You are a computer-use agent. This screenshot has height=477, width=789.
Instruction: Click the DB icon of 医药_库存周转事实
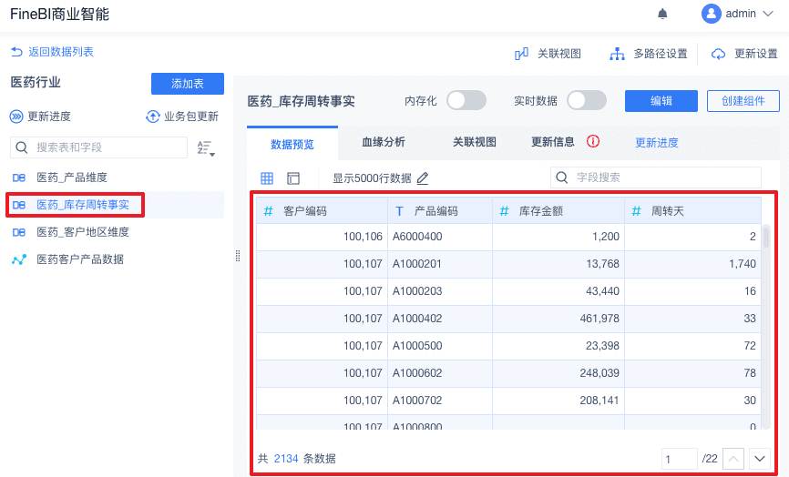[x=19, y=205]
